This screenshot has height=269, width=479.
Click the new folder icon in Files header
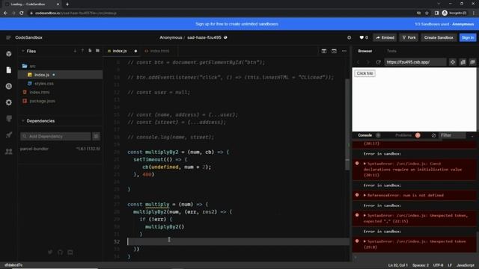tap(97, 51)
